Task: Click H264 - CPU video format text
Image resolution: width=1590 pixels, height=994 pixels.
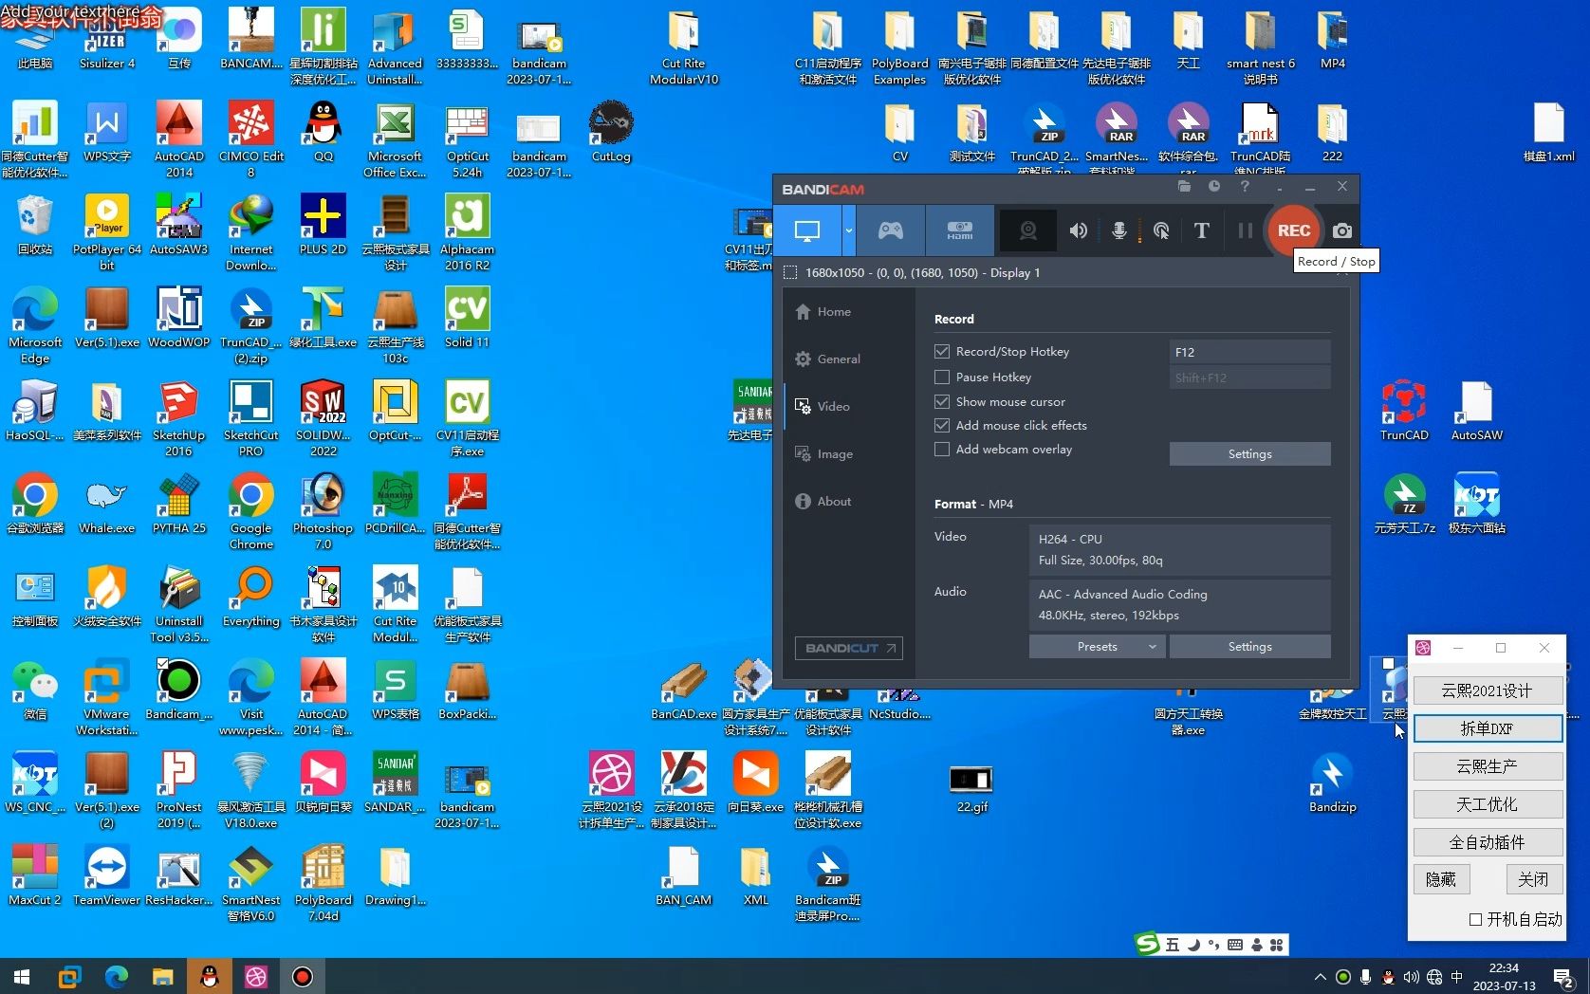Action: tap(1070, 539)
